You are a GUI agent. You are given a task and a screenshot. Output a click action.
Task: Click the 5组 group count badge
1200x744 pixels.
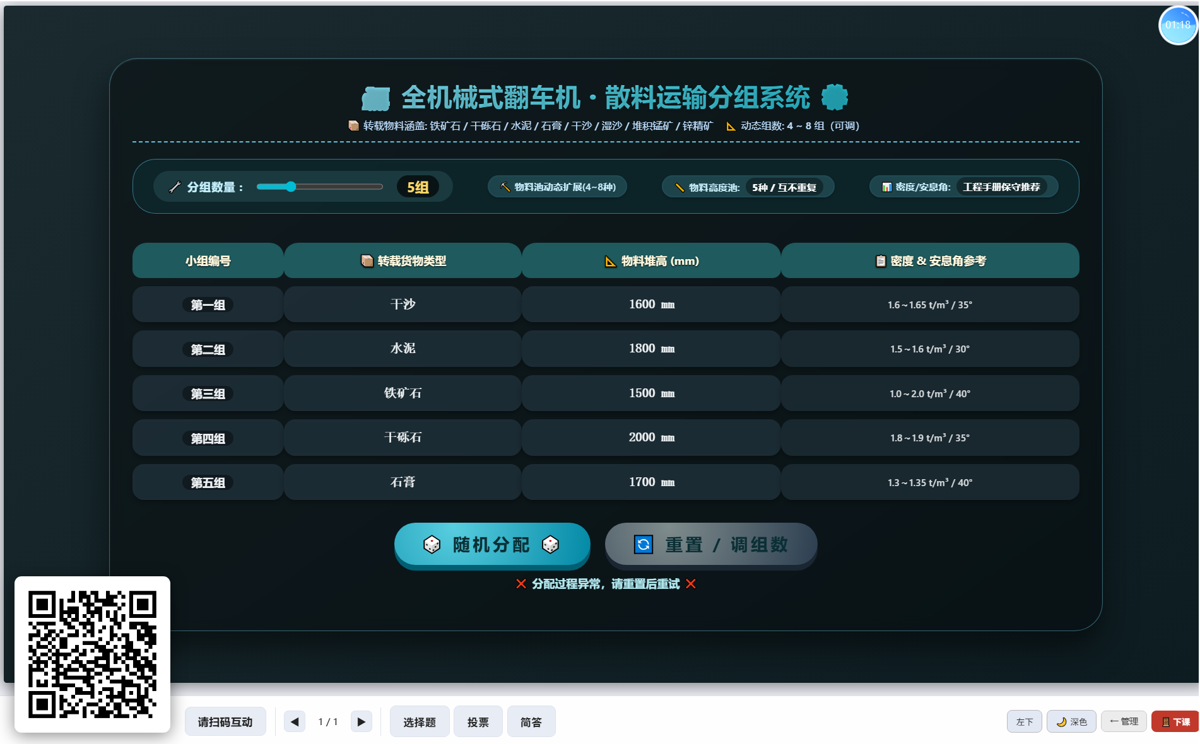coord(418,187)
